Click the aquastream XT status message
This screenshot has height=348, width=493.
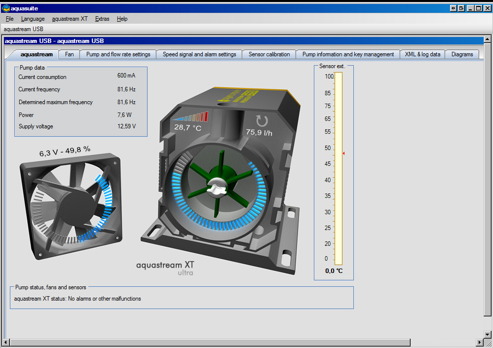coord(77,299)
